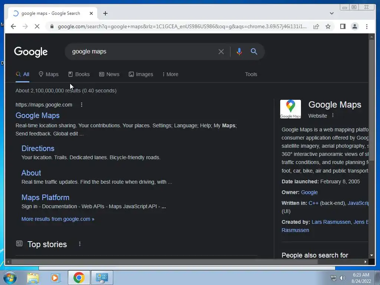Screen dimensions: 380x285
Task: Click the horizontal scrollbar right arrow
Action: coord(366,262)
